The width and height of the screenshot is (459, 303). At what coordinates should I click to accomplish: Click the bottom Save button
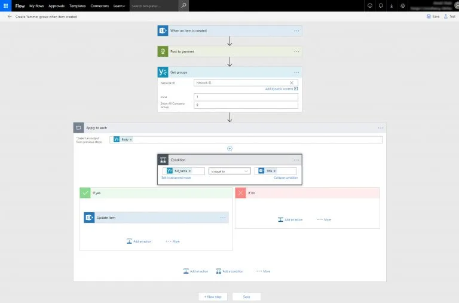[246, 296]
